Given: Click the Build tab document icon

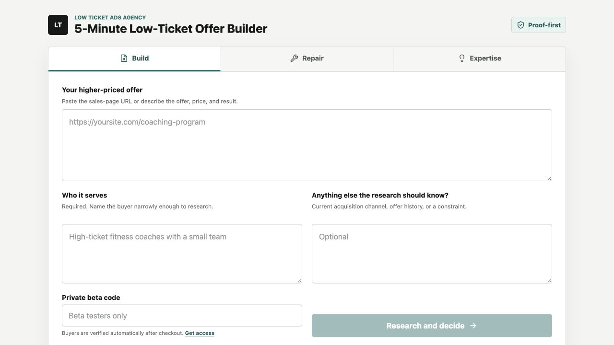Looking at the screenshot, I should 124,58.
